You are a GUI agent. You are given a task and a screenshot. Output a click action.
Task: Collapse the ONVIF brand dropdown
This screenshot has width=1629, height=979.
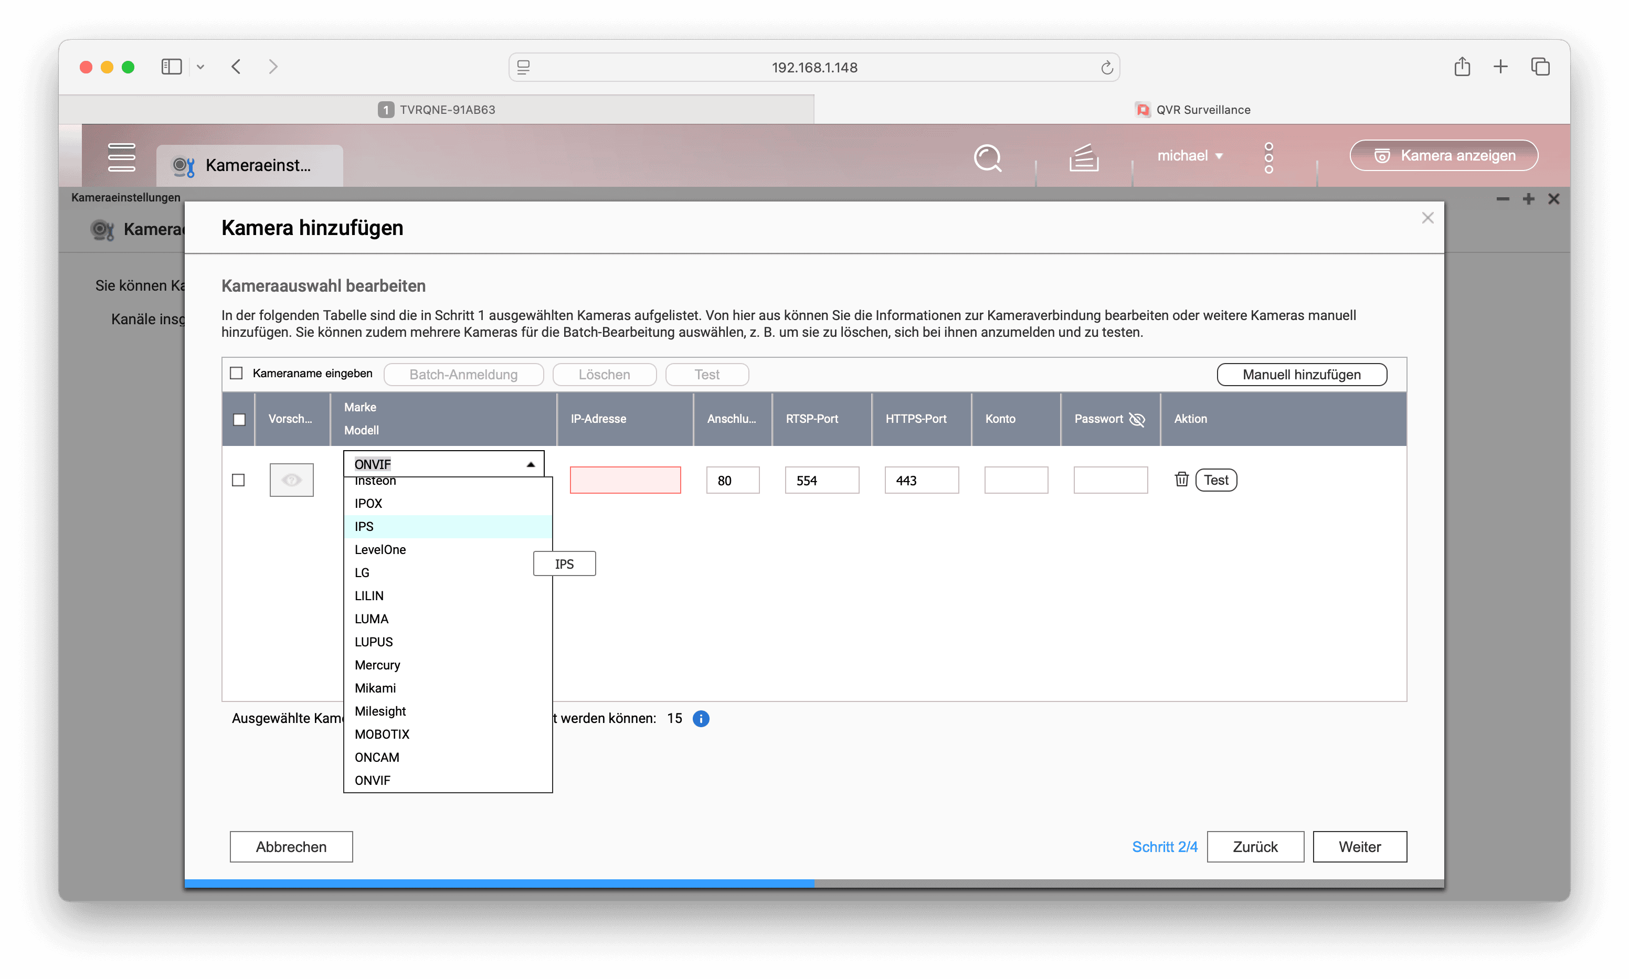(x=530, y=464)
